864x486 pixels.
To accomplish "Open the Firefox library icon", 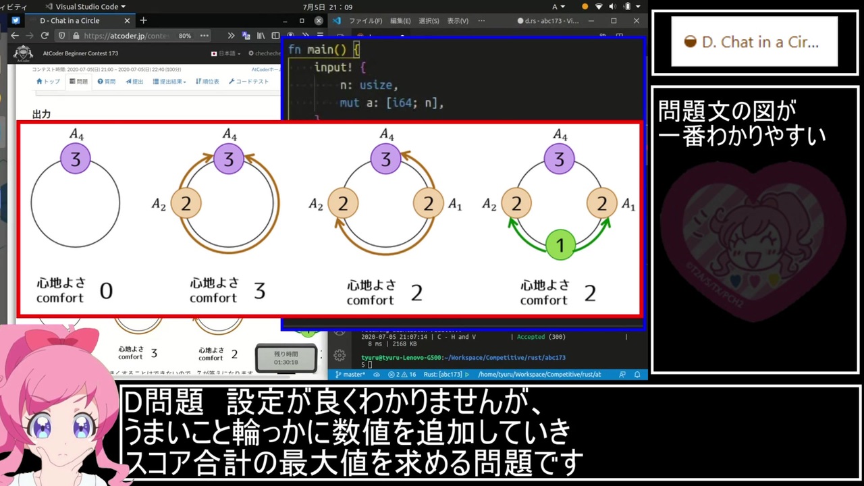I will coord(261,35).
